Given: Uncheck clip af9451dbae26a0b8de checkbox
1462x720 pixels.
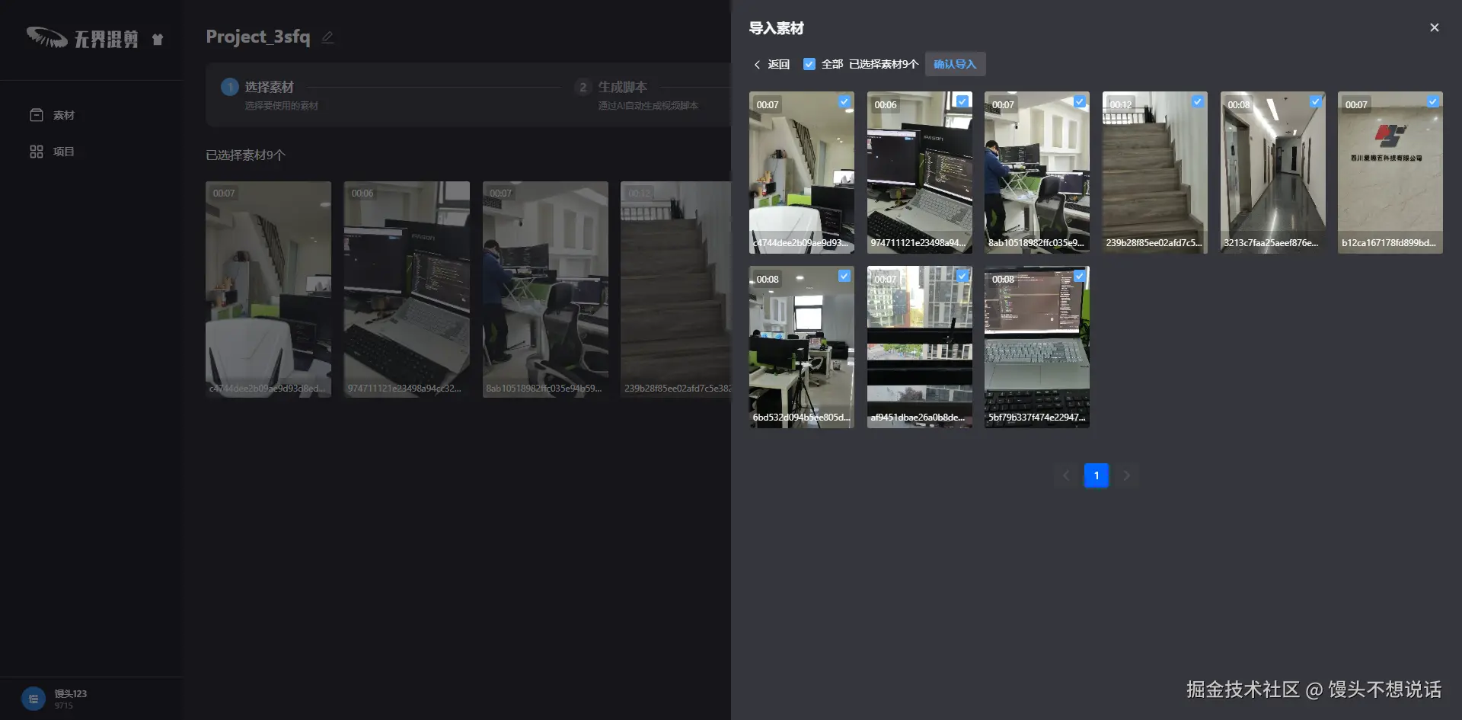Looking at the screenshot, I should coord(962,276).
